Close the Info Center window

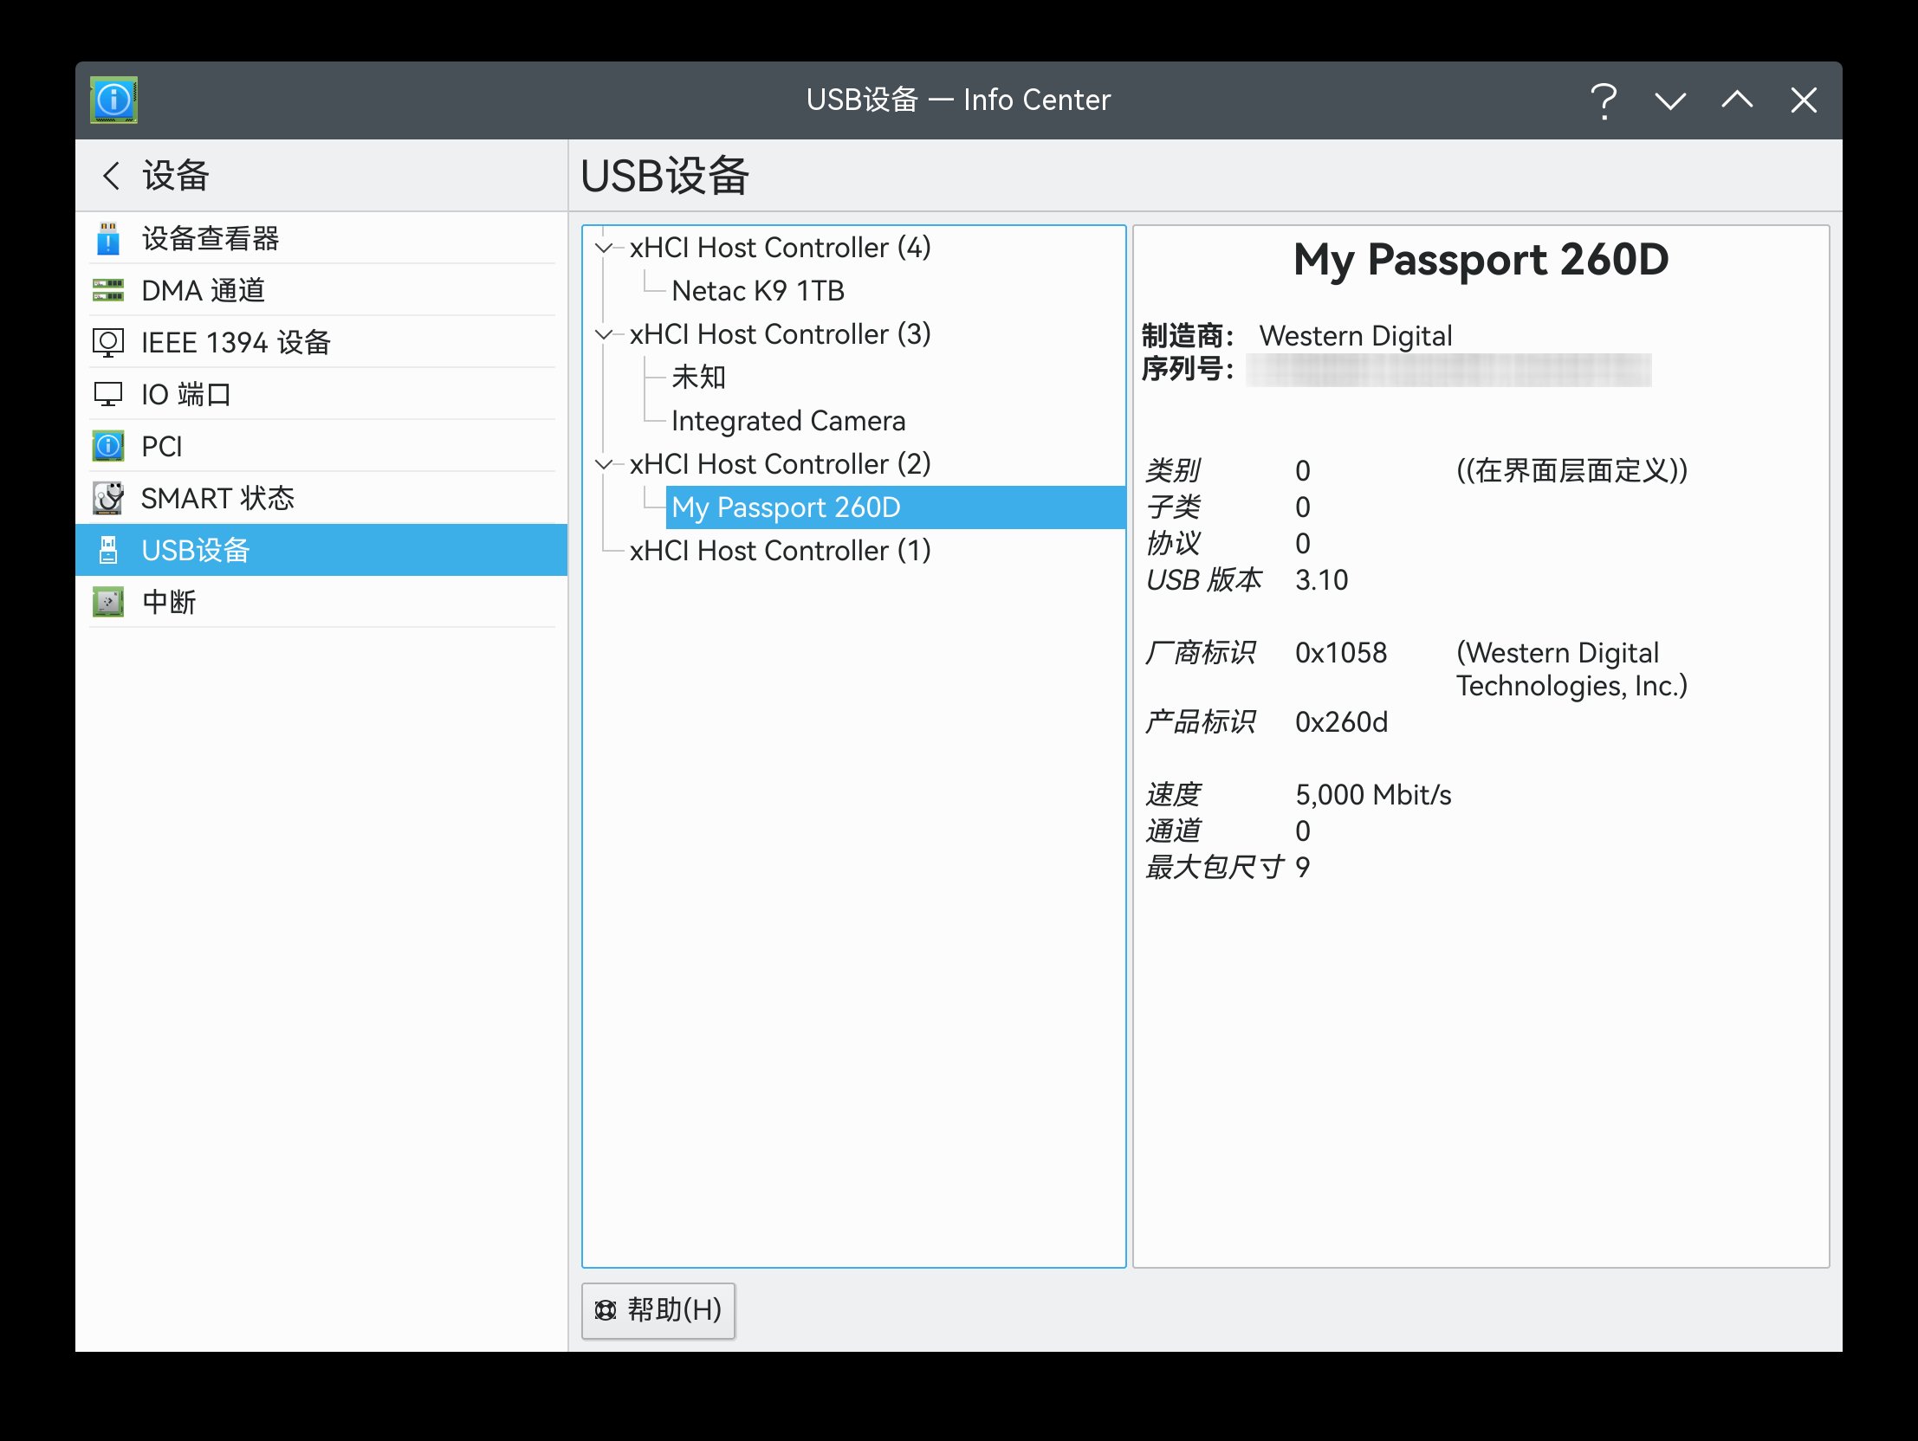[1804, 100]
